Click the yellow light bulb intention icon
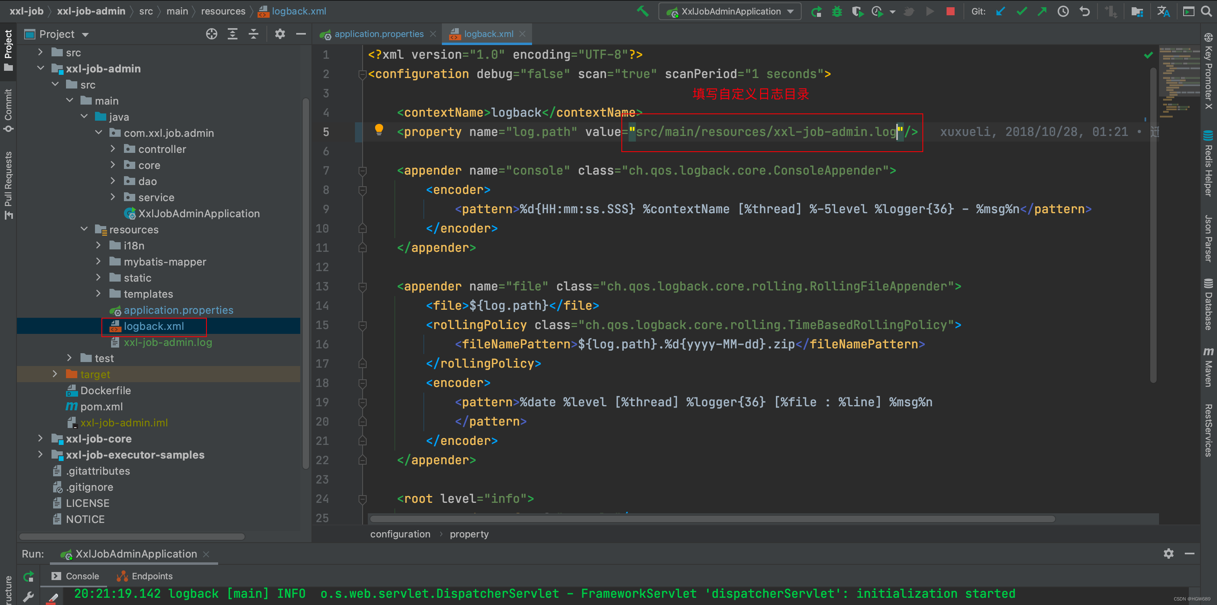 click(379, 130)
